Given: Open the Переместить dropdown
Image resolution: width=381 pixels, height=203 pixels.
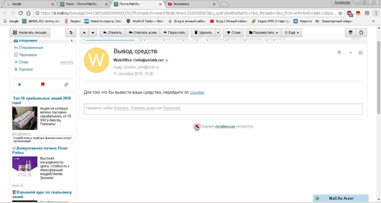Looking at the screenshot, I should click(x=263, y=33).
